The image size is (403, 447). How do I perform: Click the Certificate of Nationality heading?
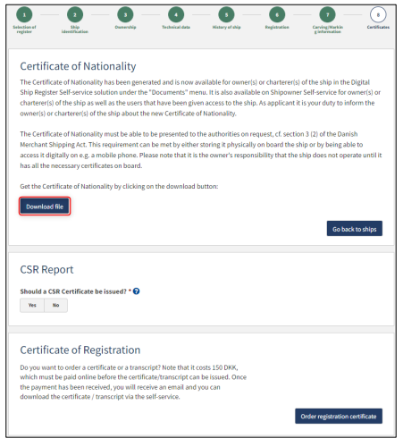point(78,66)
